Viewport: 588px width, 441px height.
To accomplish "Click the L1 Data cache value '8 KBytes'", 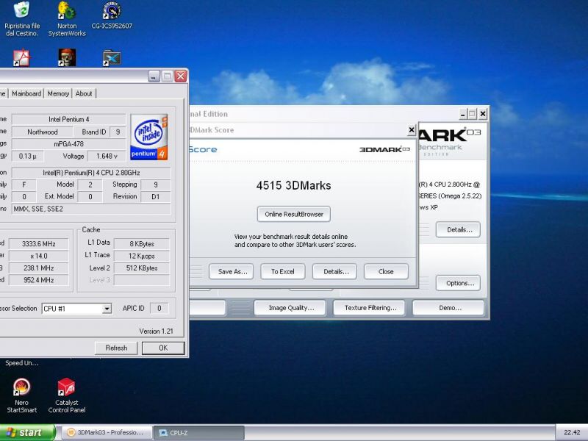I will coord(142,244).
